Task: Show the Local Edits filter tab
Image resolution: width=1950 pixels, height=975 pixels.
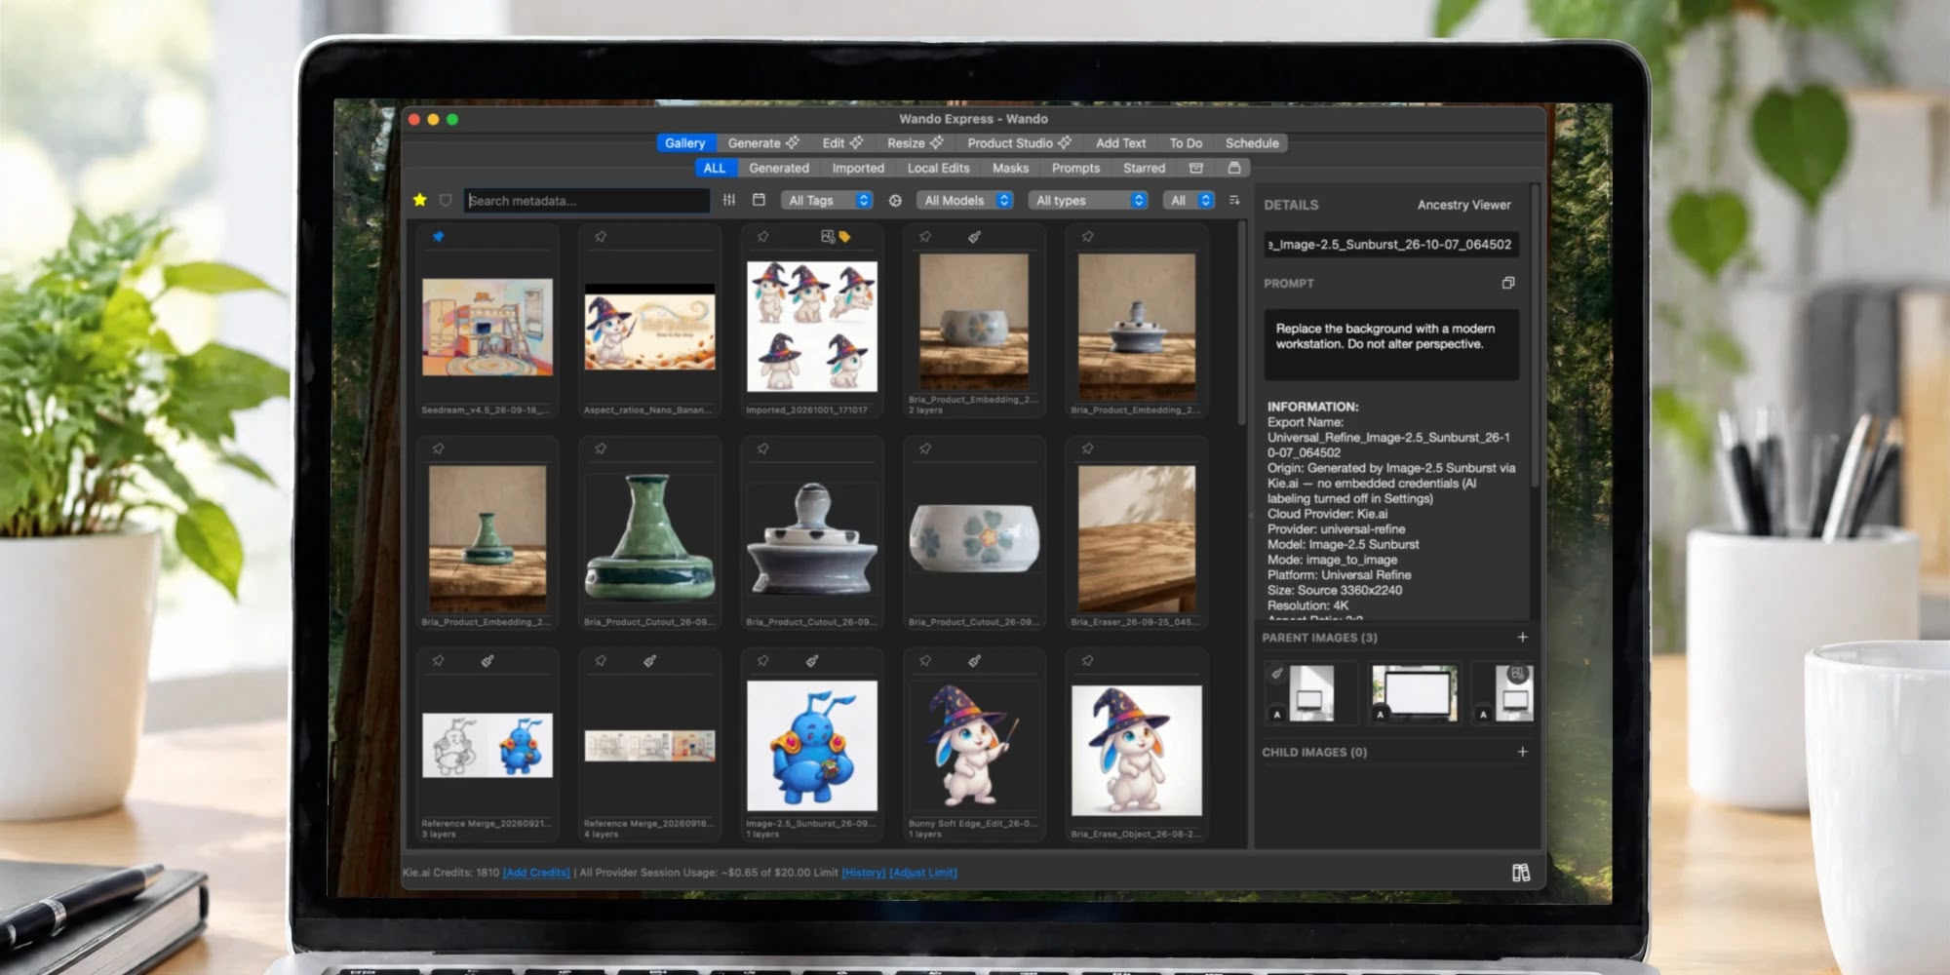Action: point(938,168)
